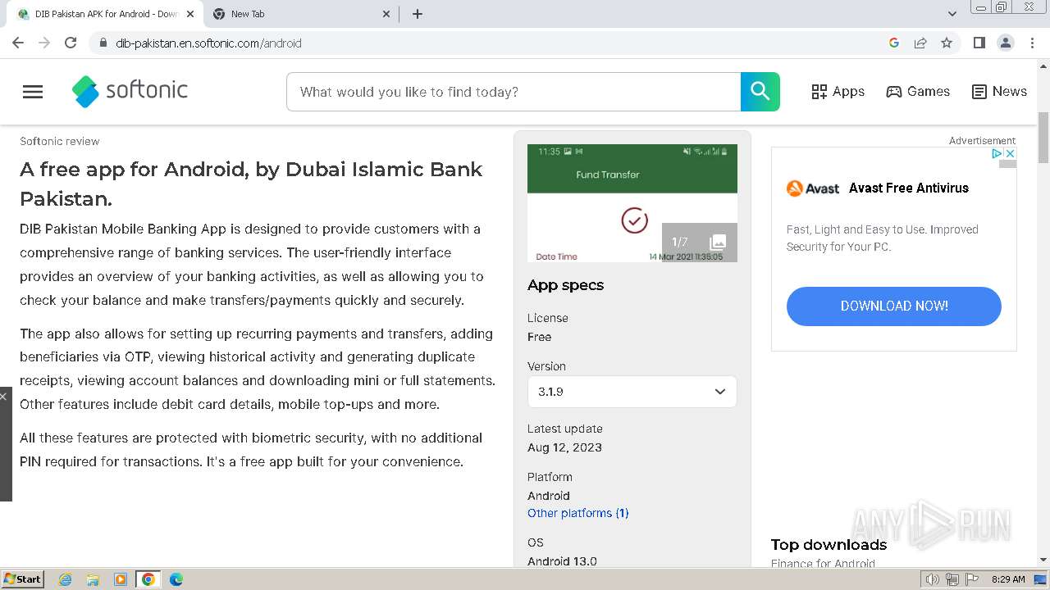This screenshot has width=1050, height=590.
Task: Click the Softonic review label
Action: click(60, 141)
